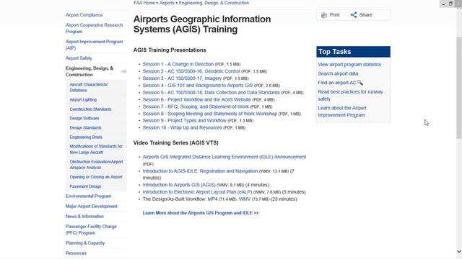Open the WMV version of Design/As-Built Workflow

[x=245, y=199]
